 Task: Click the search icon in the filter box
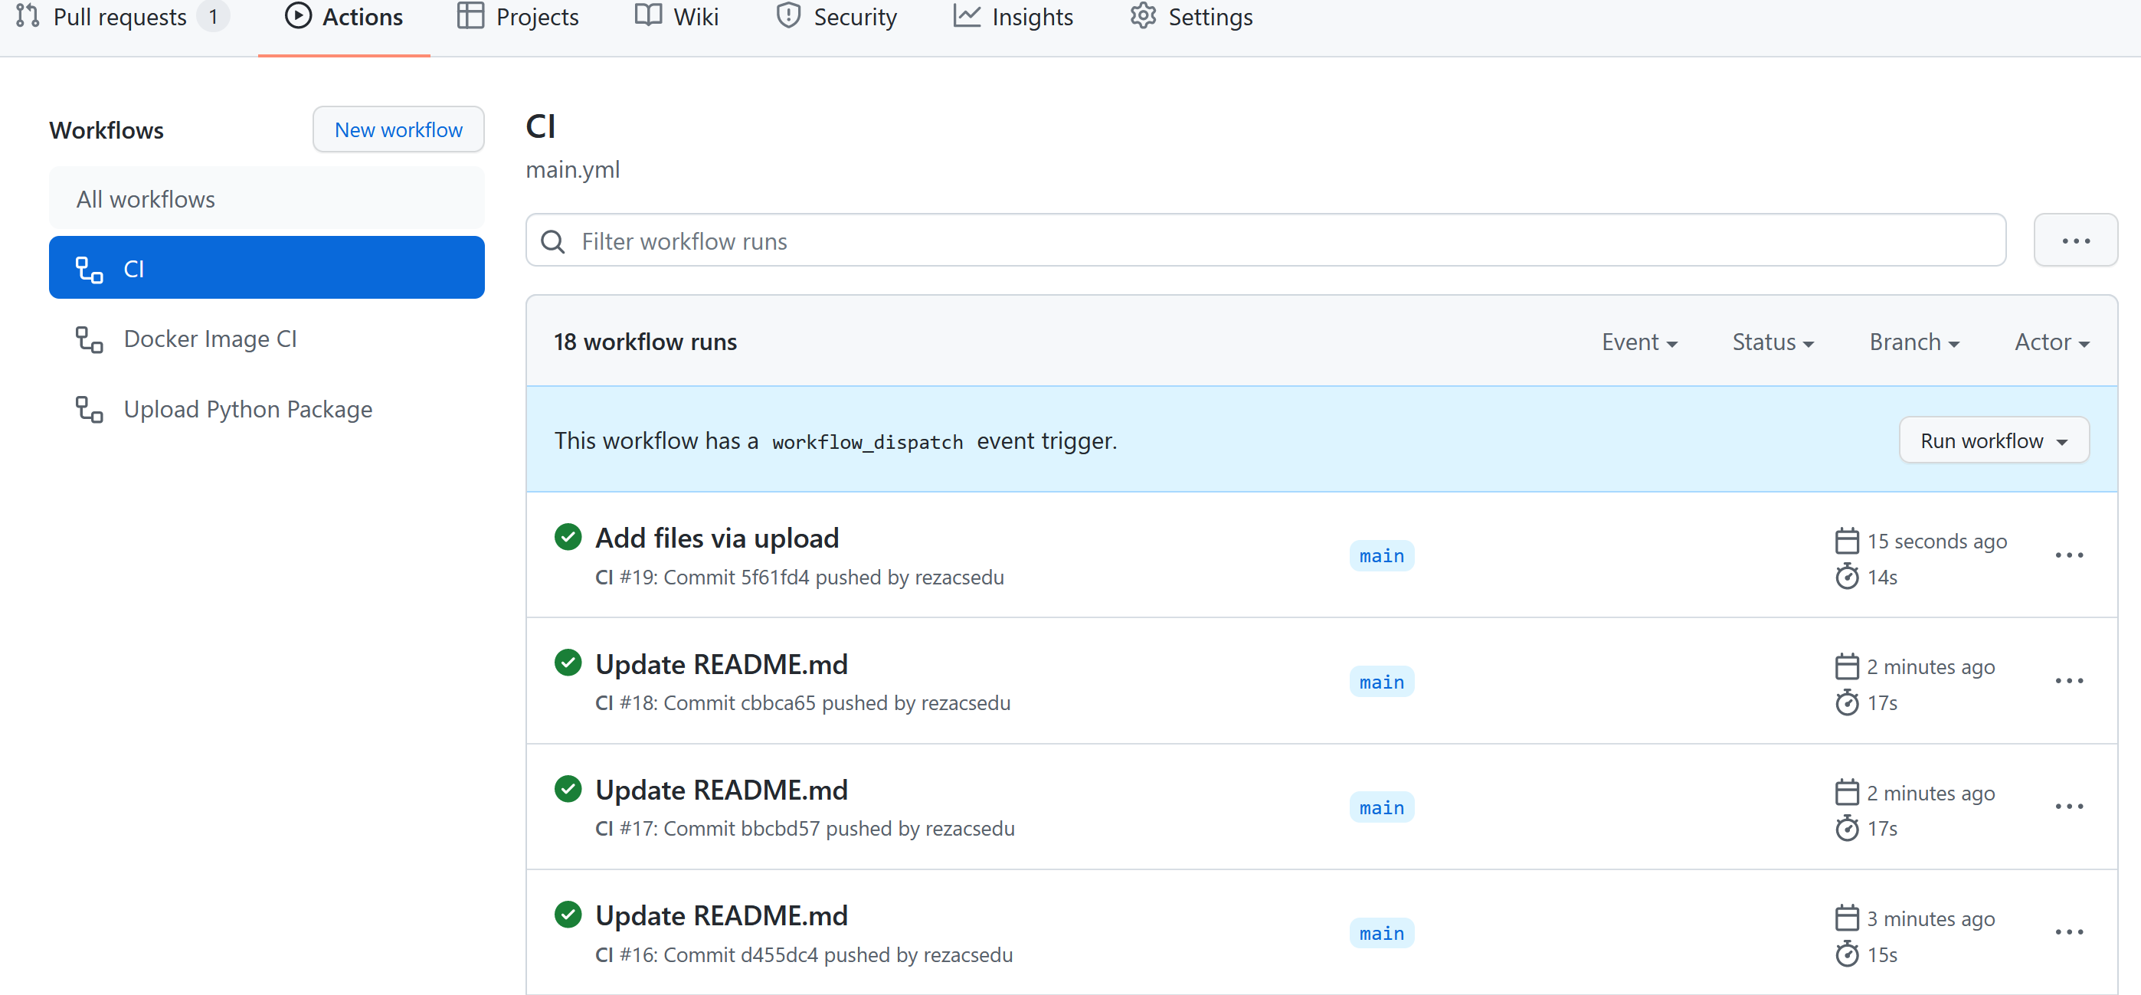point(553,242)
